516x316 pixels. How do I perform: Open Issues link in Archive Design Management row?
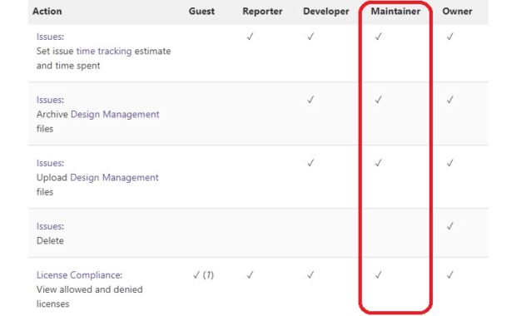point(50,100)
